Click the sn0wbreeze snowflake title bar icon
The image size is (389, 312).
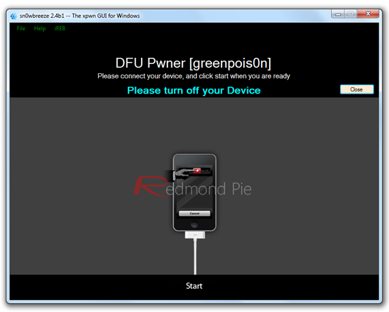click(x=13, y=16)
